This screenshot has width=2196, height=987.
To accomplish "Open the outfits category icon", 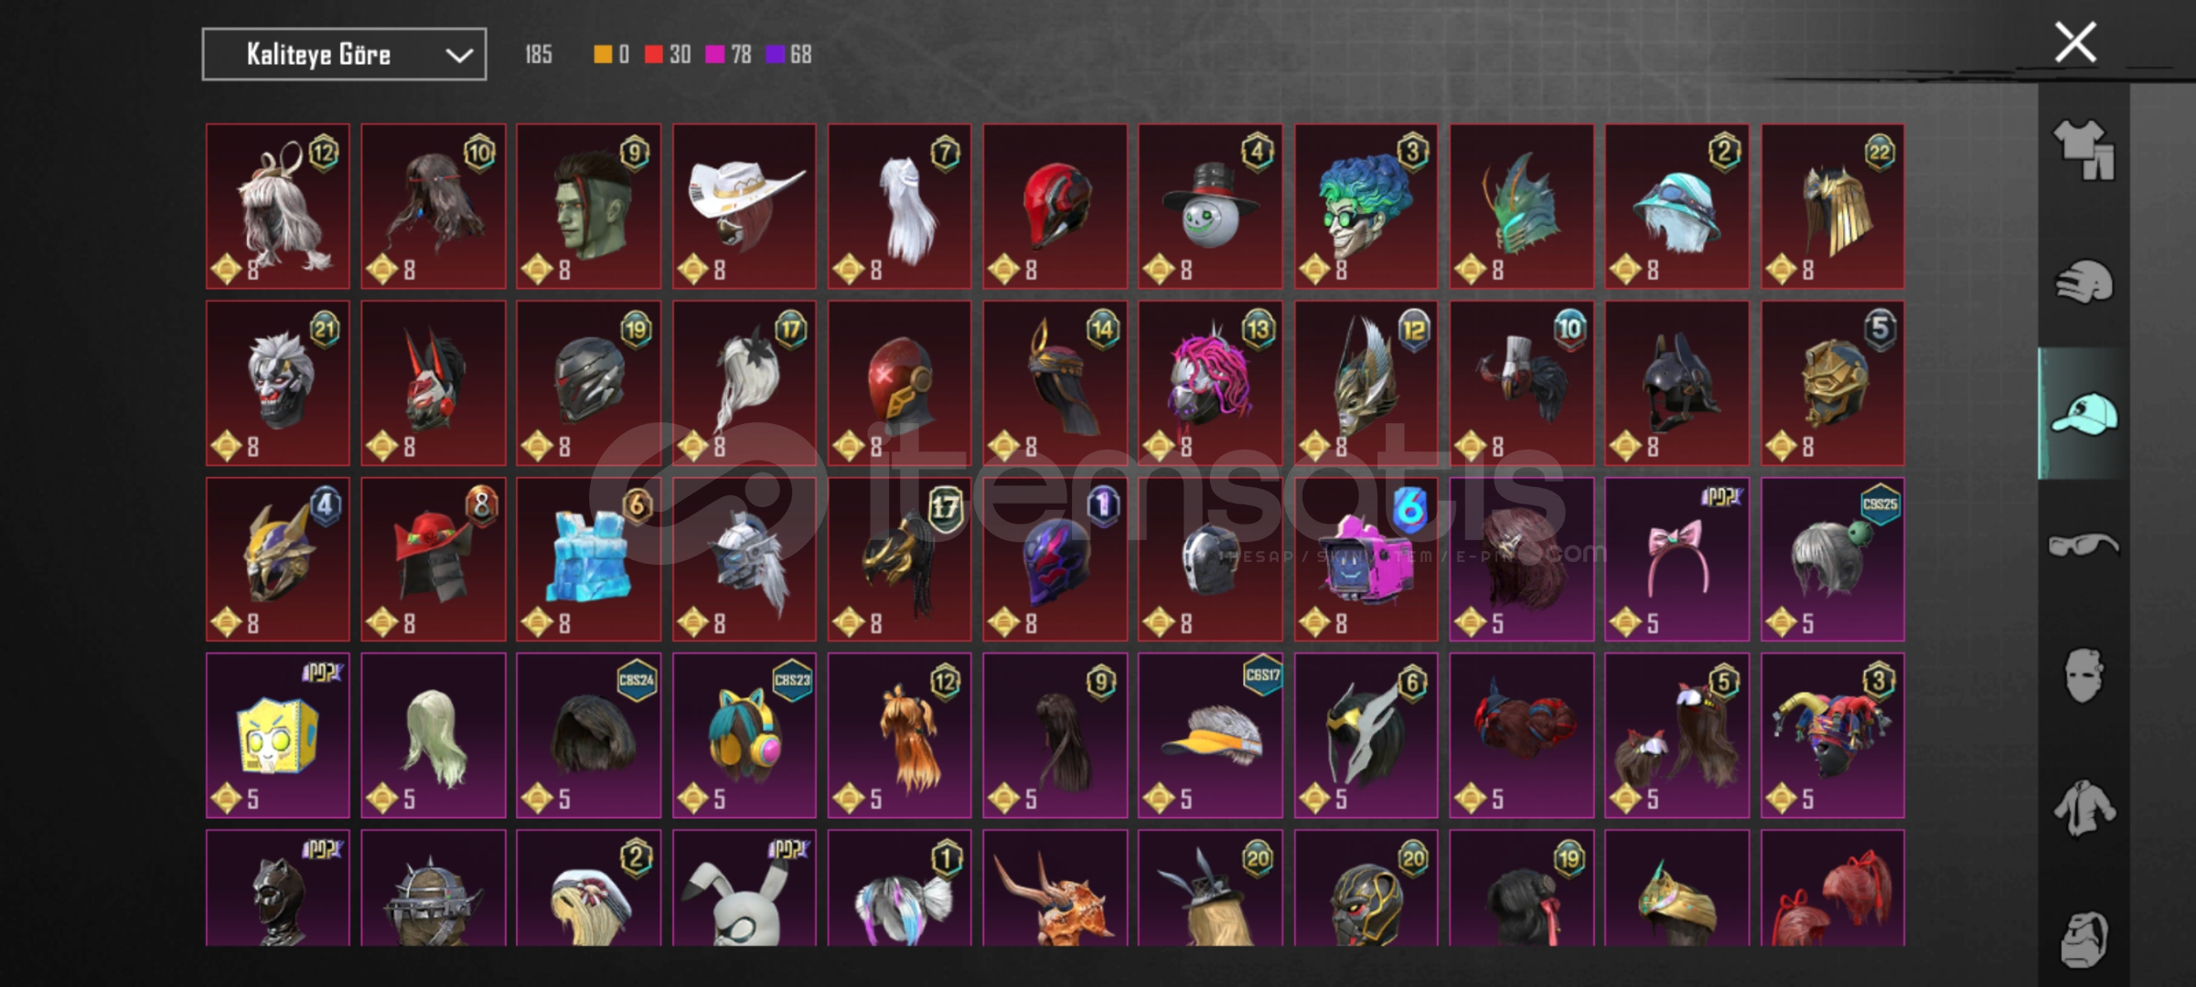I will pos(2084,150).
